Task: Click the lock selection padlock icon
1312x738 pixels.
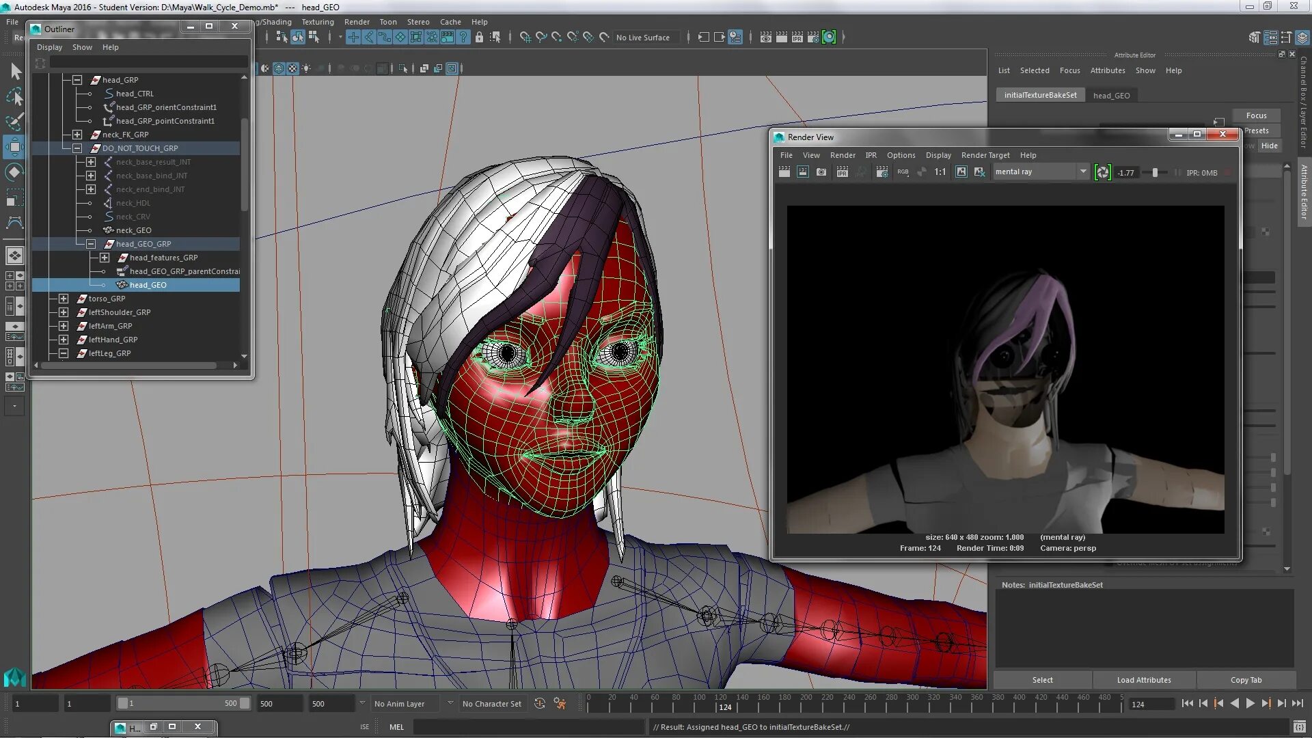Action: pos(479,37)
